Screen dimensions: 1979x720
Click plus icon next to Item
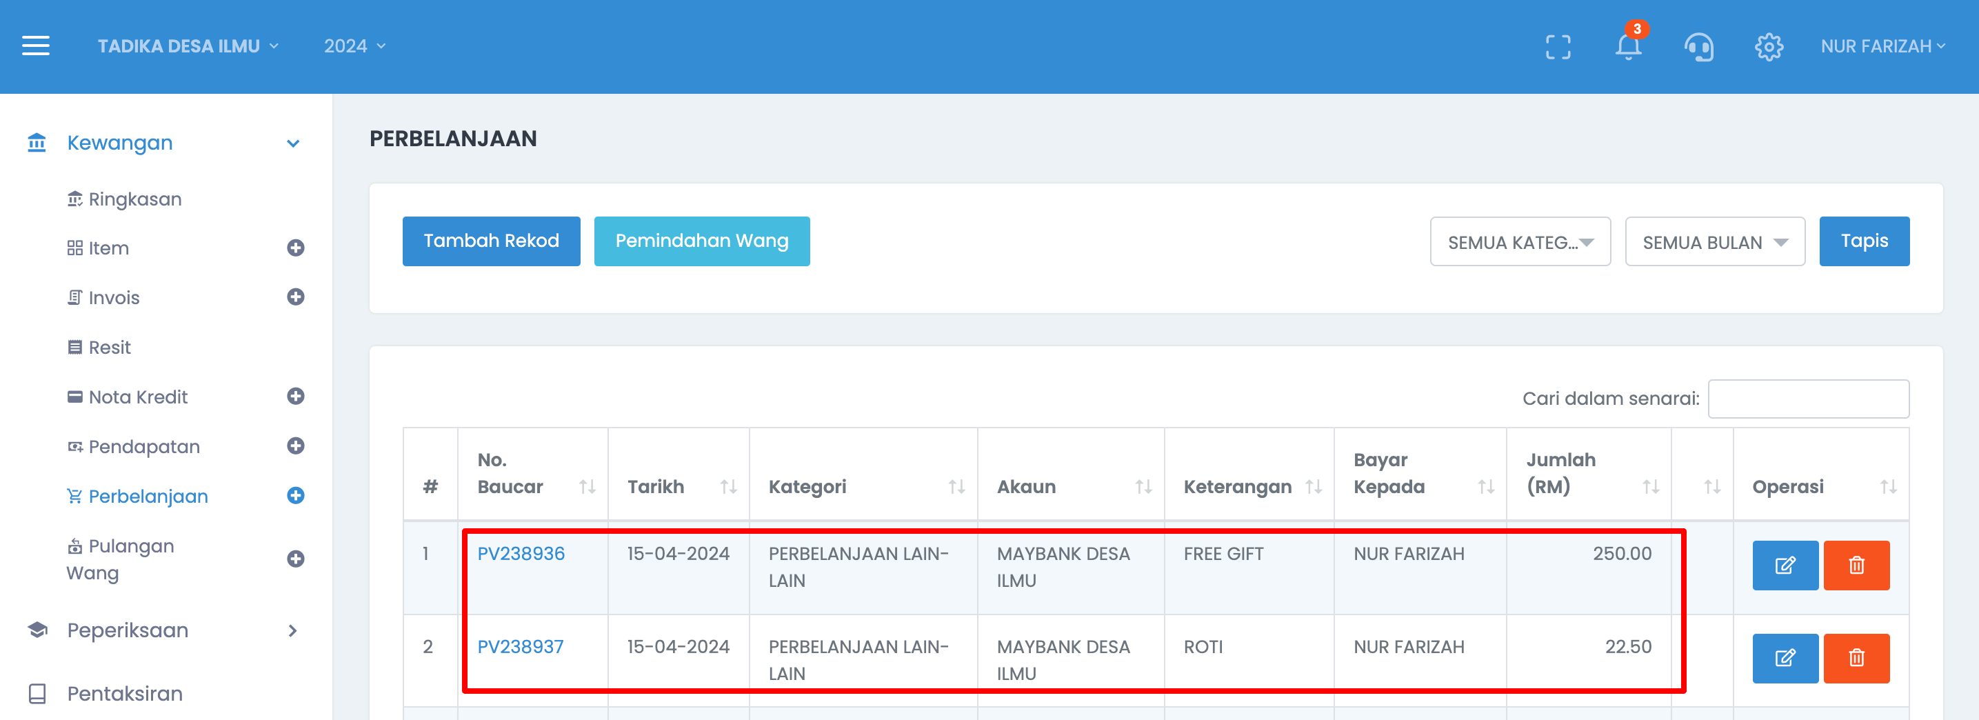[296, 248]
